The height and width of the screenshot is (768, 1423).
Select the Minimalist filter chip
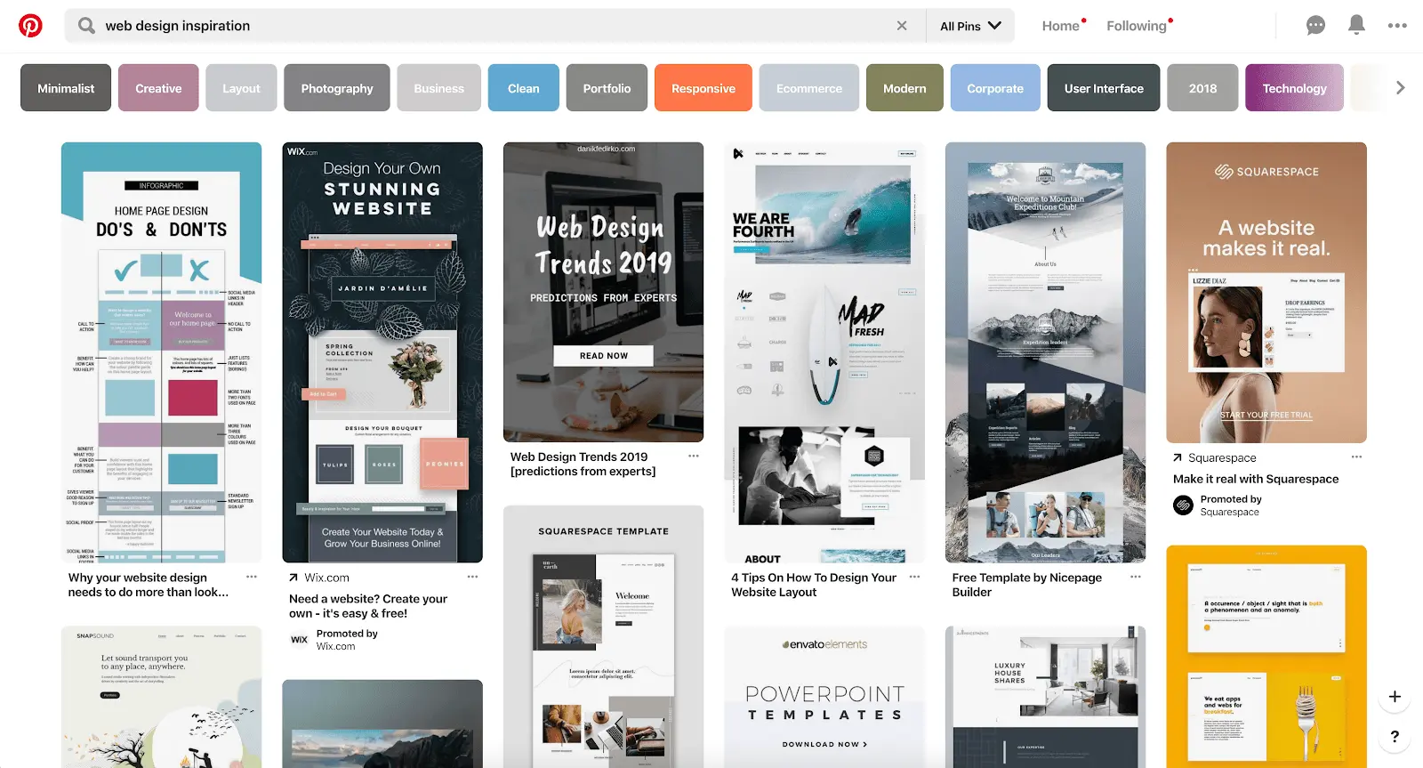click(66, 88)
